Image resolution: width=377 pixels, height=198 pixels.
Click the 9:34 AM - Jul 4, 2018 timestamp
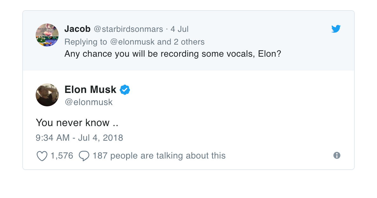(x=79, y=138)
